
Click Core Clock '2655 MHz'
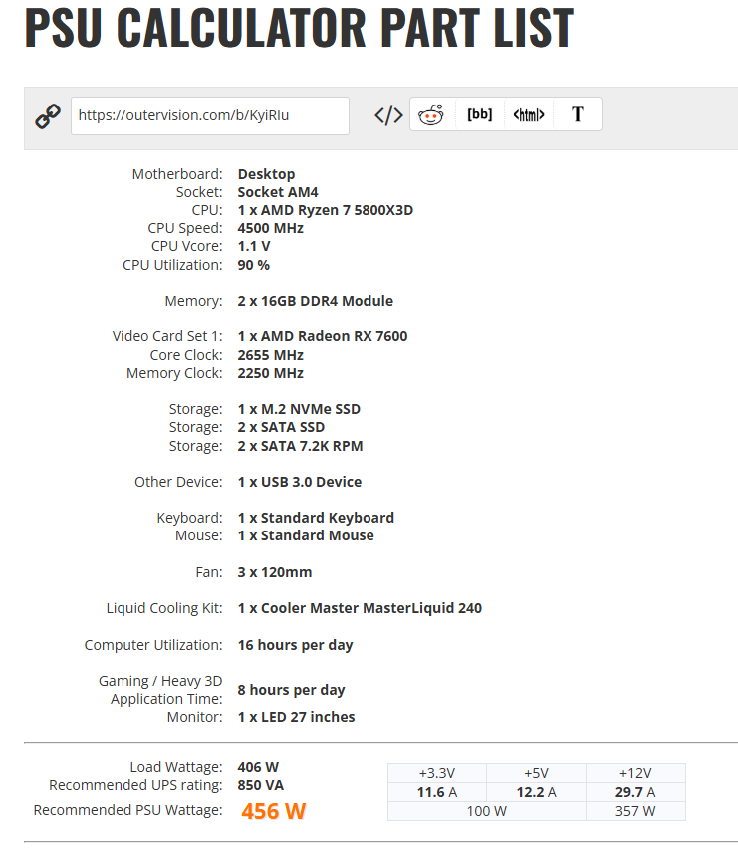coord(270,356)
